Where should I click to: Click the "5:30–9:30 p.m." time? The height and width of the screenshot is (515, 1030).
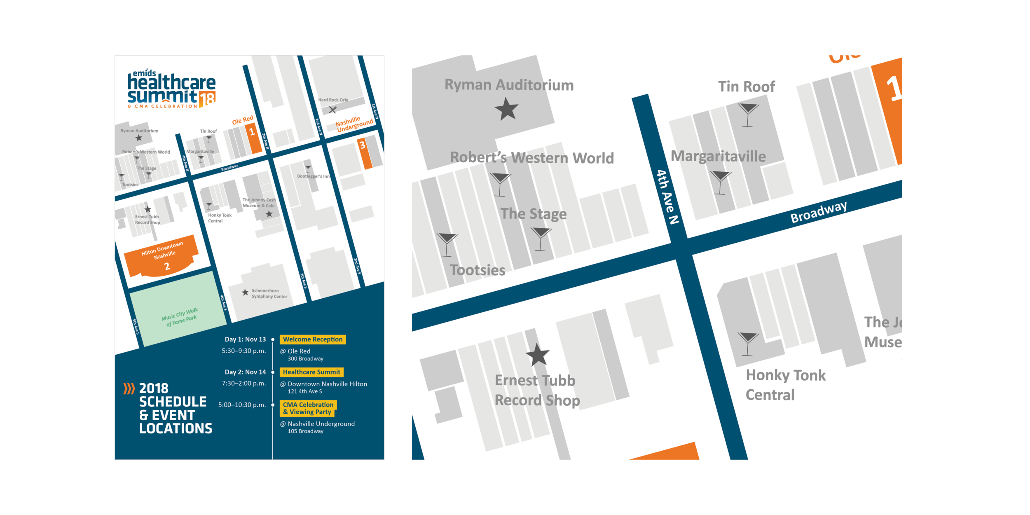point(244,351)
